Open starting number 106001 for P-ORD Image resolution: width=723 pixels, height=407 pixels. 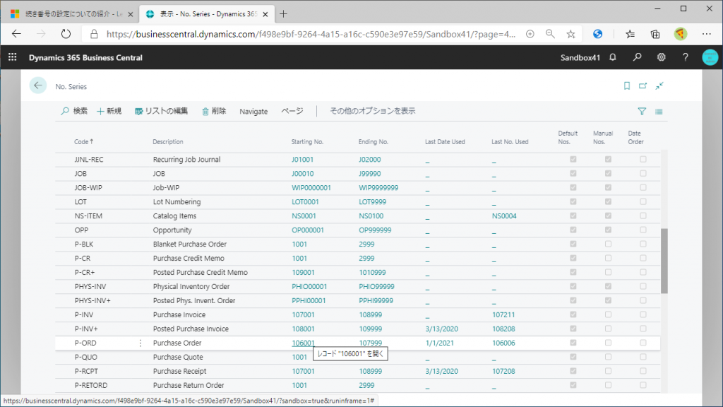point(303,343)
